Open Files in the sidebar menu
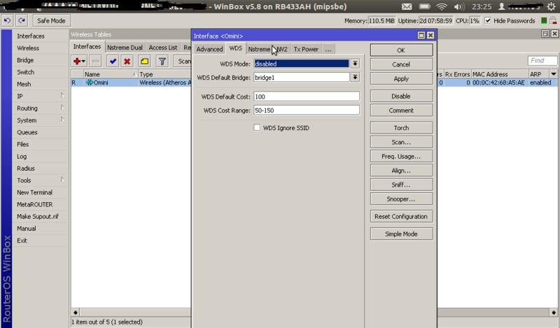 point(23,144)
